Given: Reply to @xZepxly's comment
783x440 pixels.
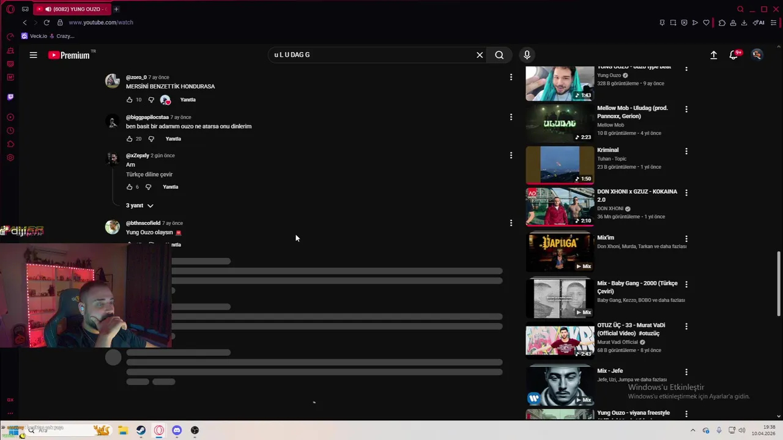Looking at the screenshot, I should point(170,187).
